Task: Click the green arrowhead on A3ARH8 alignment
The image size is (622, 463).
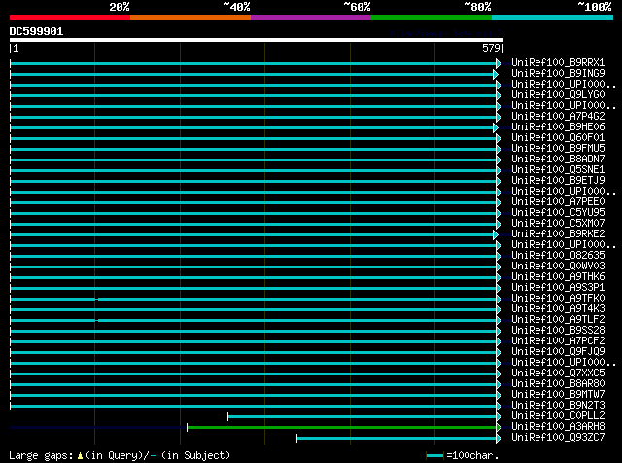Action: [x=499, y=428]
